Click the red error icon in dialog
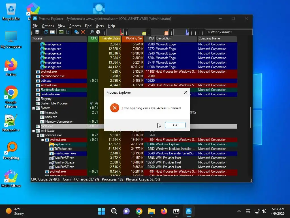Screen dimensions: 290x218 (x=115, y=108)
